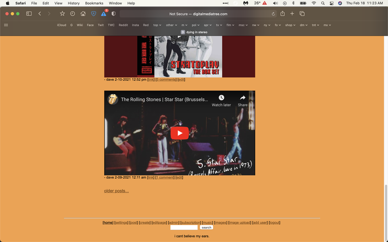Toggle the Safari sidebar
388x242 pixels.
pos(29,14)
